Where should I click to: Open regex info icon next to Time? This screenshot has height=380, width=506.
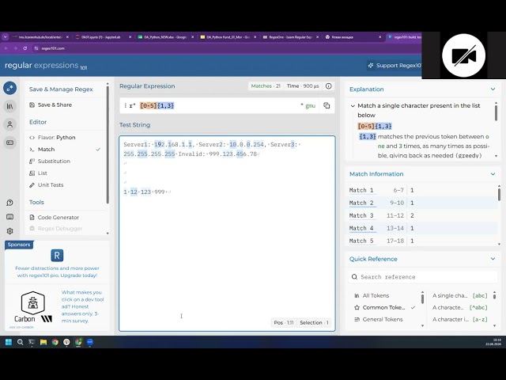pos(329,86)
